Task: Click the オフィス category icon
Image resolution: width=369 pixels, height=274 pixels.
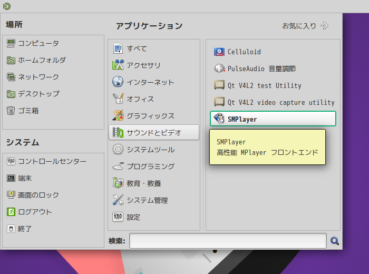Action: [x=118, y=99]
